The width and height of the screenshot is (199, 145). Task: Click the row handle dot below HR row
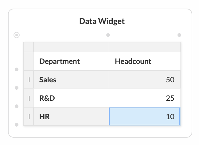17,125
